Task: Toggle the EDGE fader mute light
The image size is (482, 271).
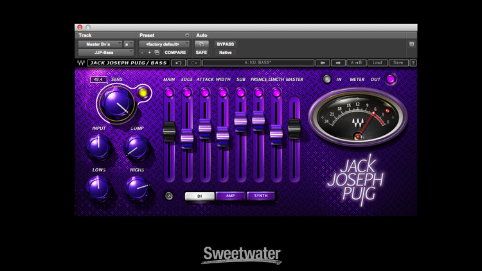Action: [x=187, y=92]
